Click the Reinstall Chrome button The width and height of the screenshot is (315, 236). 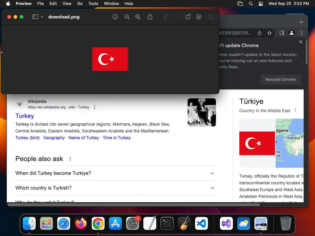281,80
